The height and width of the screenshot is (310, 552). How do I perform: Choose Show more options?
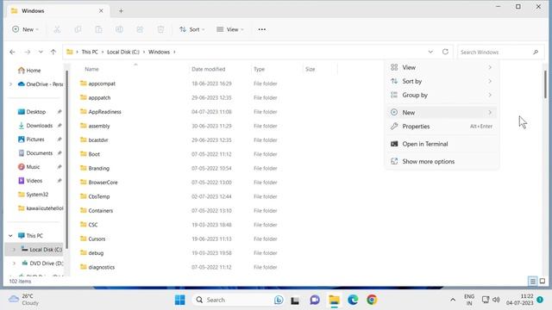pos(442,162)
